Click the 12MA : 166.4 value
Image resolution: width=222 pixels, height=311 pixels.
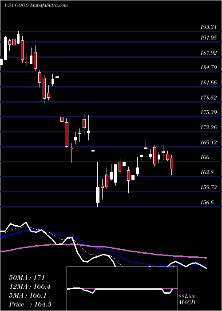click(30, 287)
